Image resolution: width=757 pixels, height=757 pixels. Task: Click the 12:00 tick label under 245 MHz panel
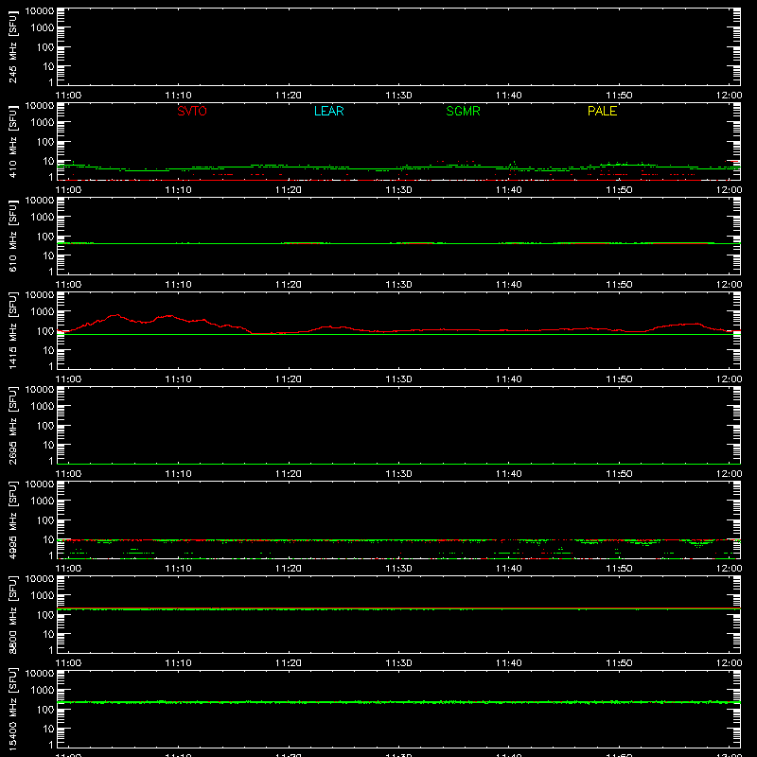729,96
